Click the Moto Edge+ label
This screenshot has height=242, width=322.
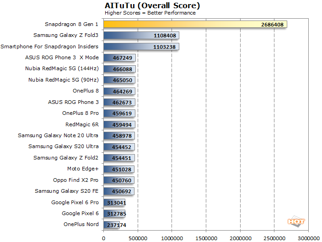coord(83,169)
